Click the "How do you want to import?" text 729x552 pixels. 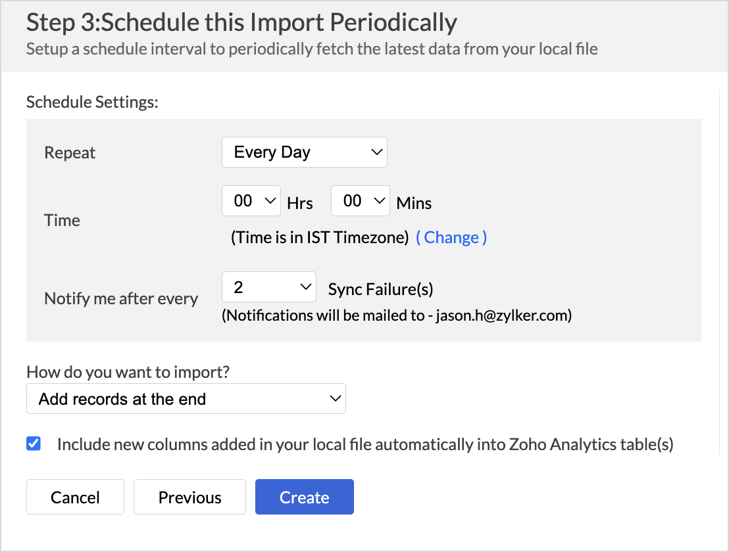point(128,372)
